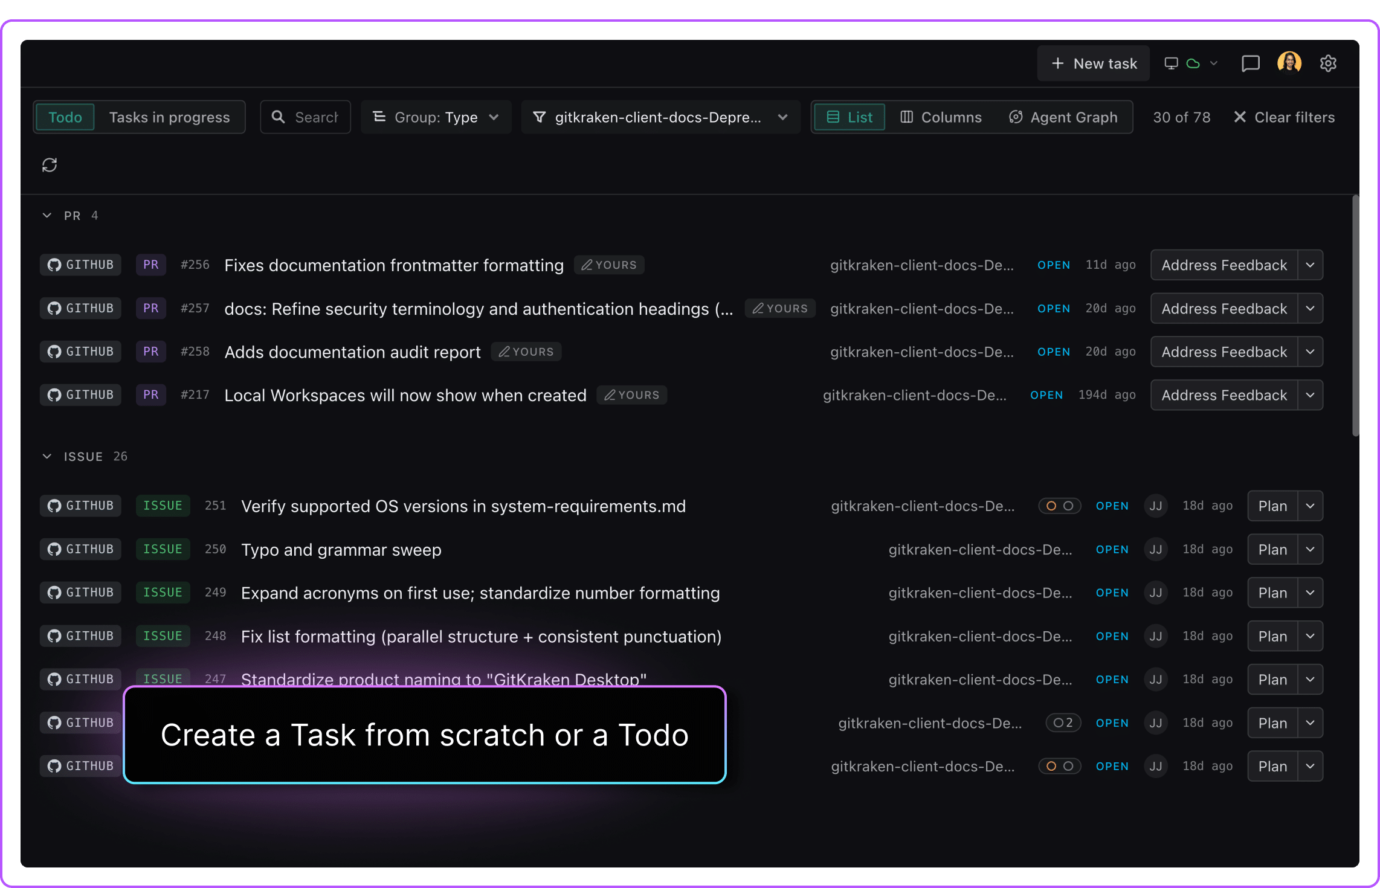Click ISSUE tag on 250 row

coord(163,549)
